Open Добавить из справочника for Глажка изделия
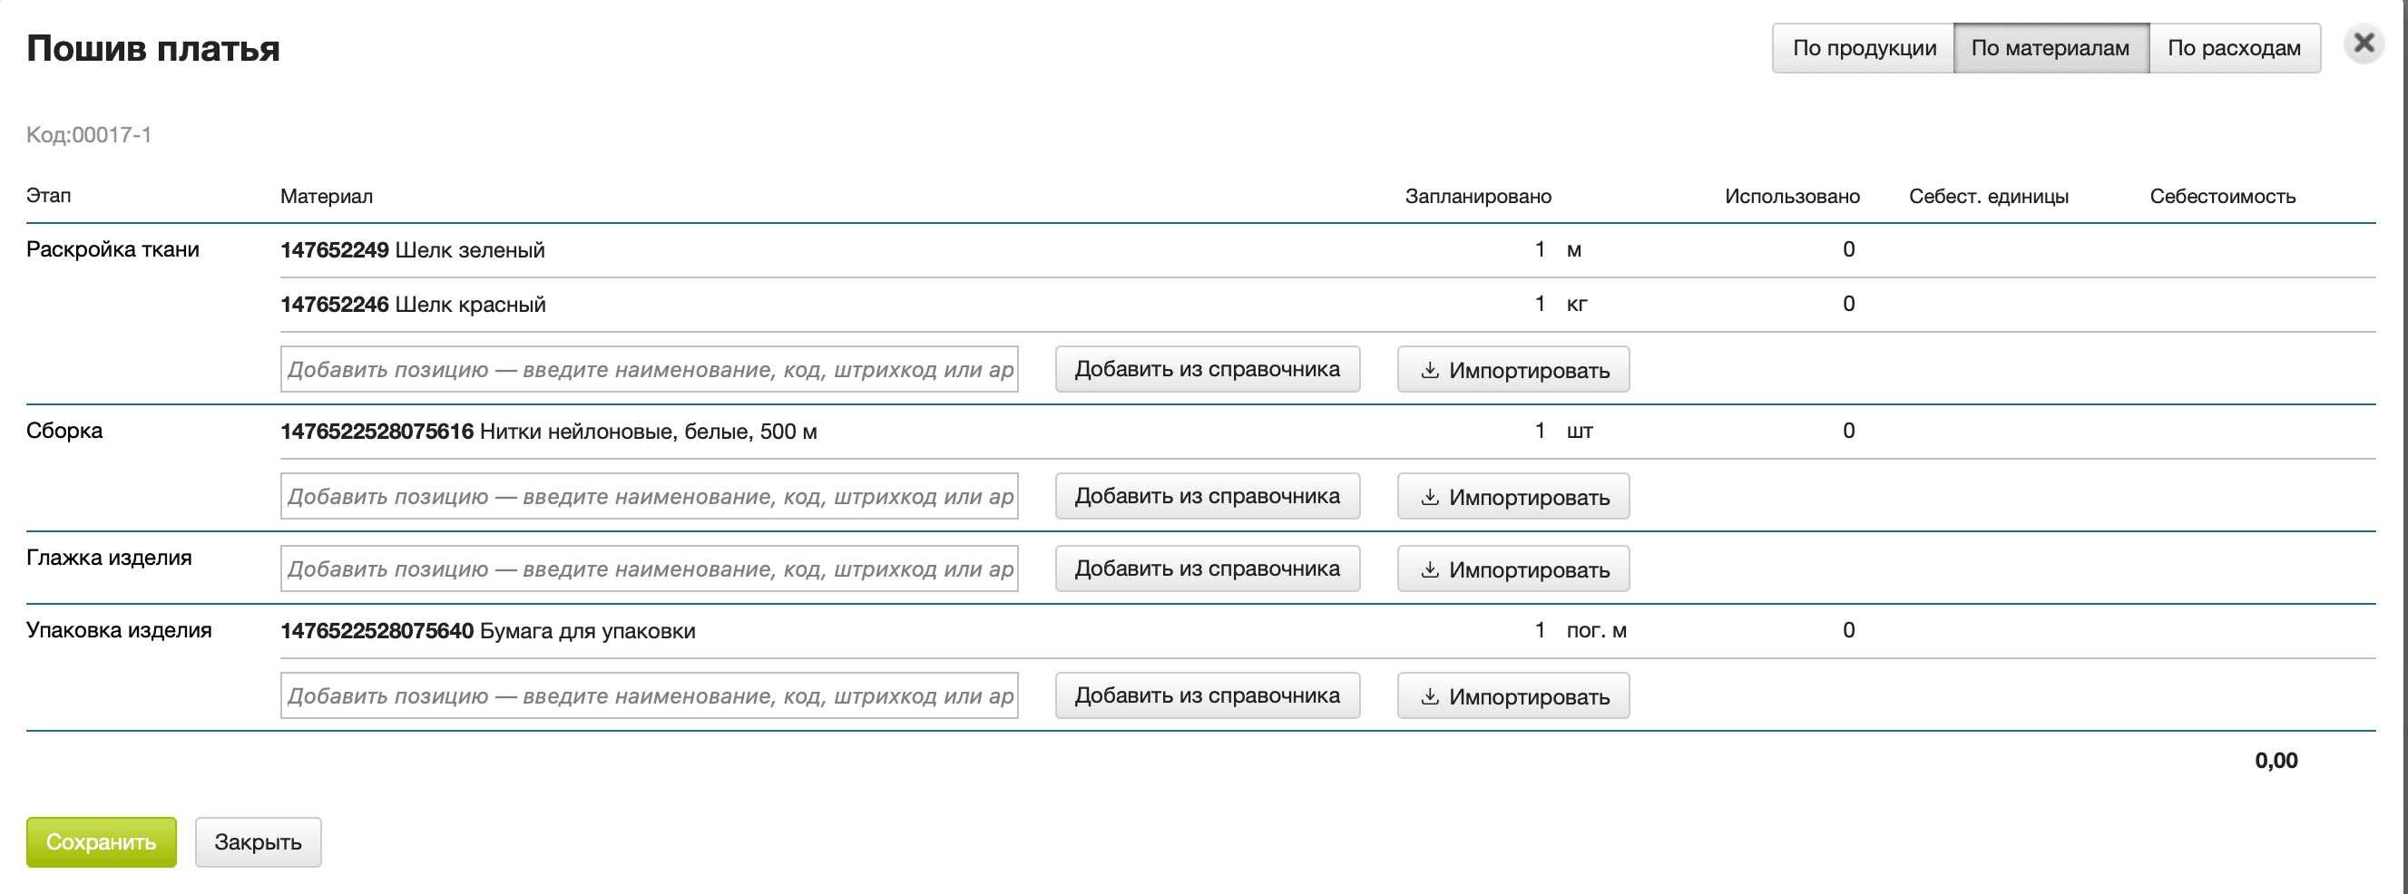Viewport: 2408px width, 894px height. 1208,567
